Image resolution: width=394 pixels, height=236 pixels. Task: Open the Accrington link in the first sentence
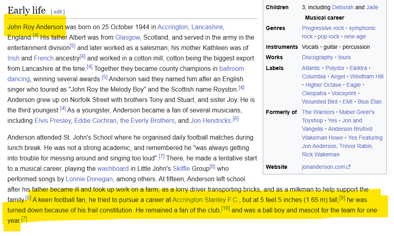click(x=172, y=27)
